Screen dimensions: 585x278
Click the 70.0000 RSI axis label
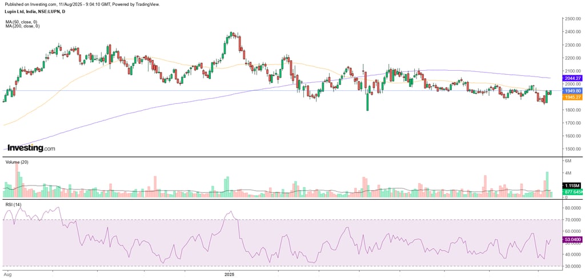point(573,220)
